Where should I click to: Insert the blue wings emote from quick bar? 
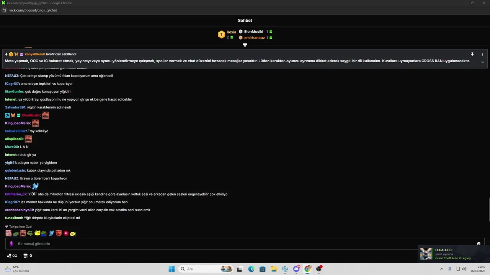tap(51, 233)
